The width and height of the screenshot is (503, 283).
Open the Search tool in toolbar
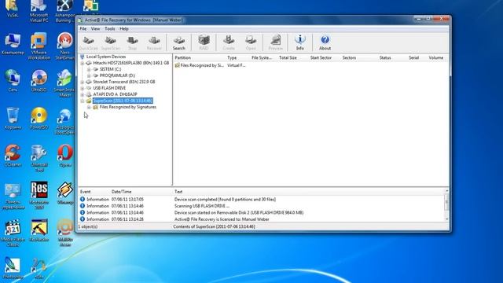pyautogui.click(x=178, y=42)
